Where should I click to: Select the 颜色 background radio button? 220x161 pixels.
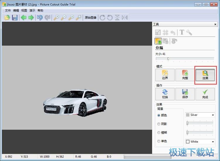click(x=159, y=115)
